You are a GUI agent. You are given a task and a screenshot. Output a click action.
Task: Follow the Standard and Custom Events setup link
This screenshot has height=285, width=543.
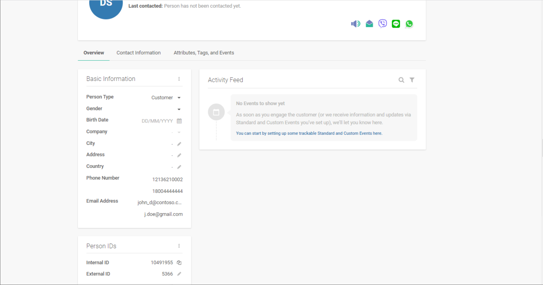coord(309,133)
